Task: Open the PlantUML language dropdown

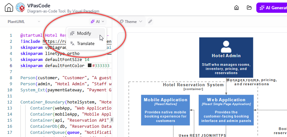Action: pyautogui.click(x=24, y=22)
